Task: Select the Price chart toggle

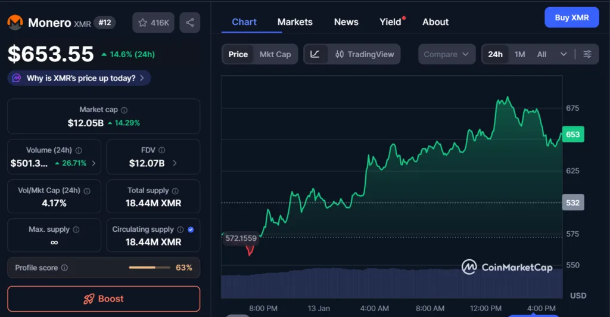Action: coord(238,54)
